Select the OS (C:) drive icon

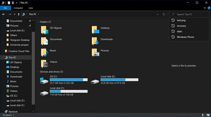pos(44,81)
